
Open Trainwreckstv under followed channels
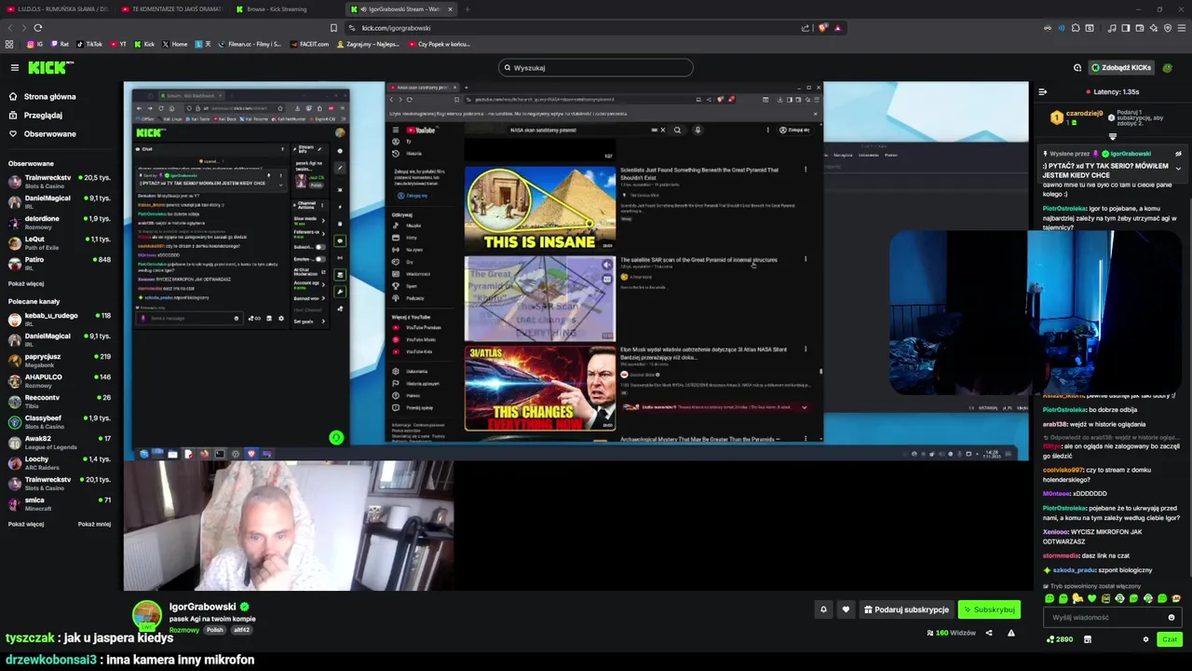(x=58, y=181)
